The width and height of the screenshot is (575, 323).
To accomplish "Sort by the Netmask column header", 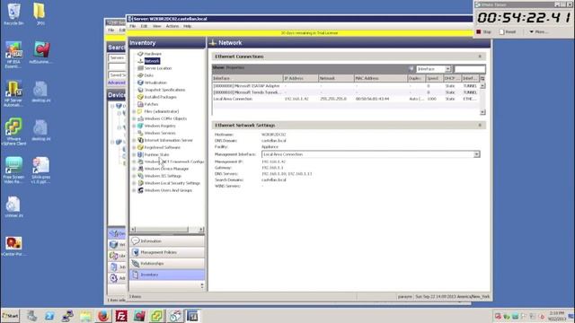I will pos(335,78).
